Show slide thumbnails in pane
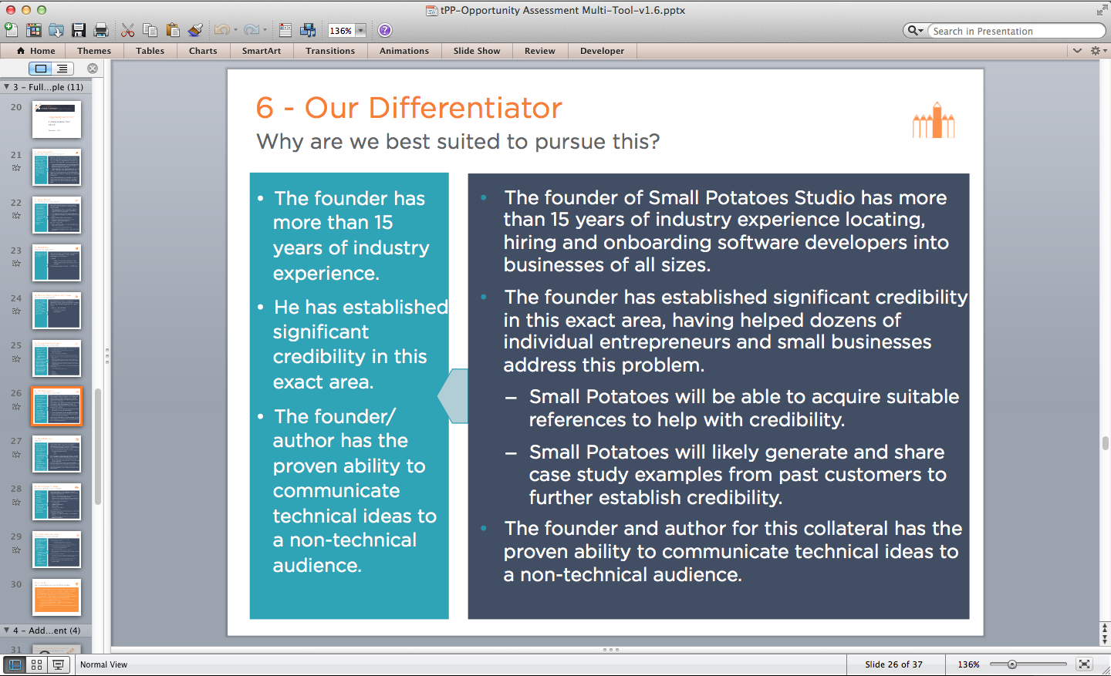 (41, 69)
